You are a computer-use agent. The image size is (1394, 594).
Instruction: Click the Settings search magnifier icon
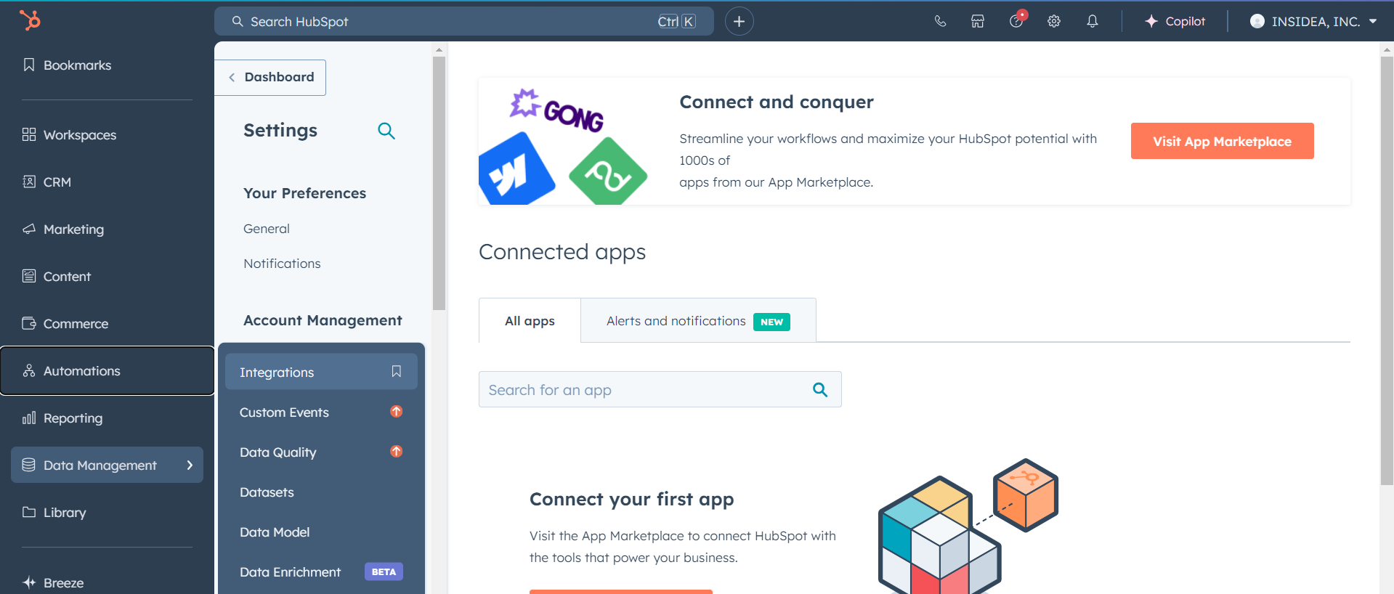tap(386, 131)
